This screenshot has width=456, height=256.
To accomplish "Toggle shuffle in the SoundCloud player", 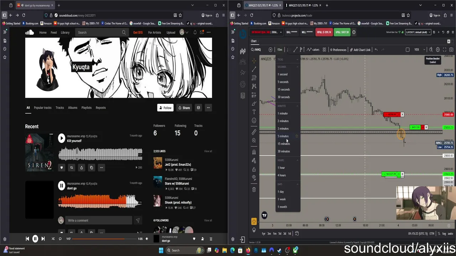I will 53,239.
